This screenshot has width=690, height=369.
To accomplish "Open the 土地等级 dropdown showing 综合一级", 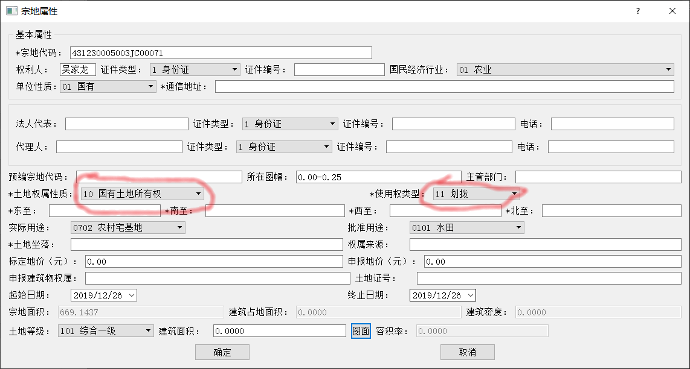I will click(x=106, y=330).
